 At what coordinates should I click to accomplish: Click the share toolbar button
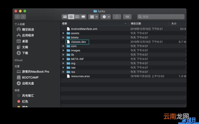tap(117, 17)
